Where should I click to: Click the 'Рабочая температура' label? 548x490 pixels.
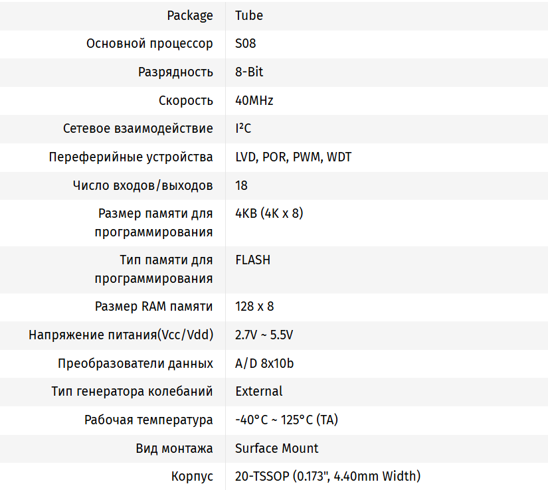[149, 420]
